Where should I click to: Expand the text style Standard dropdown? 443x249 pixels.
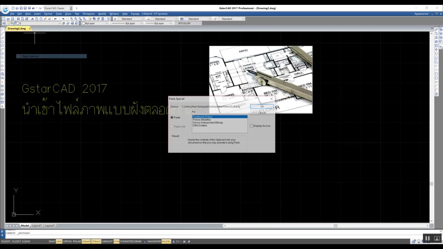143,19
